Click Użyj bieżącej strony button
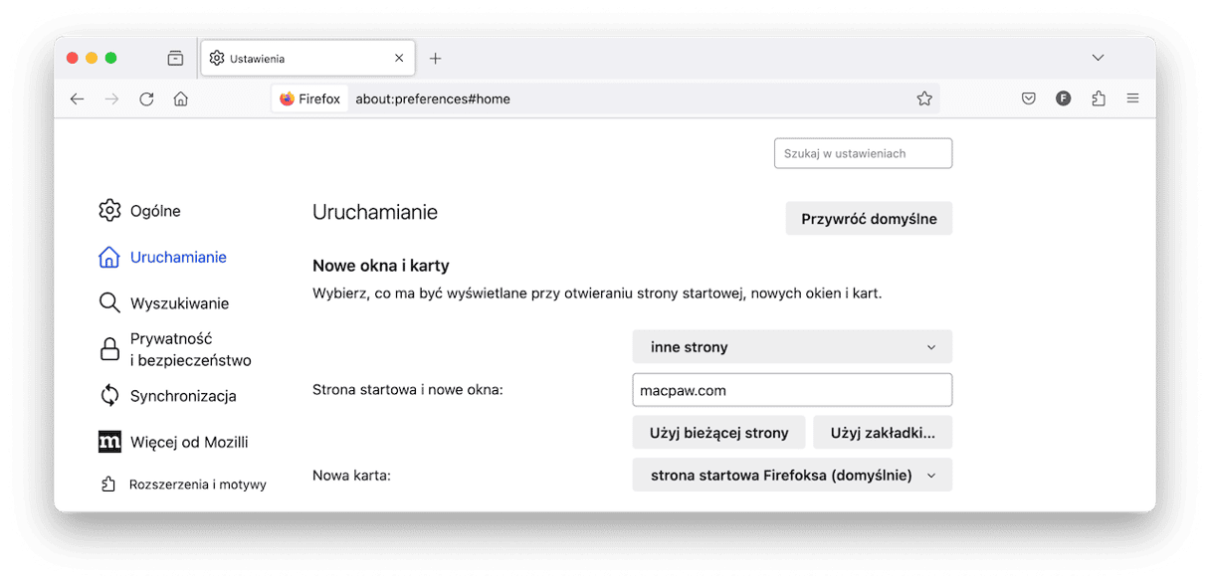1210x583 pixels. click(x=718, y=433)
